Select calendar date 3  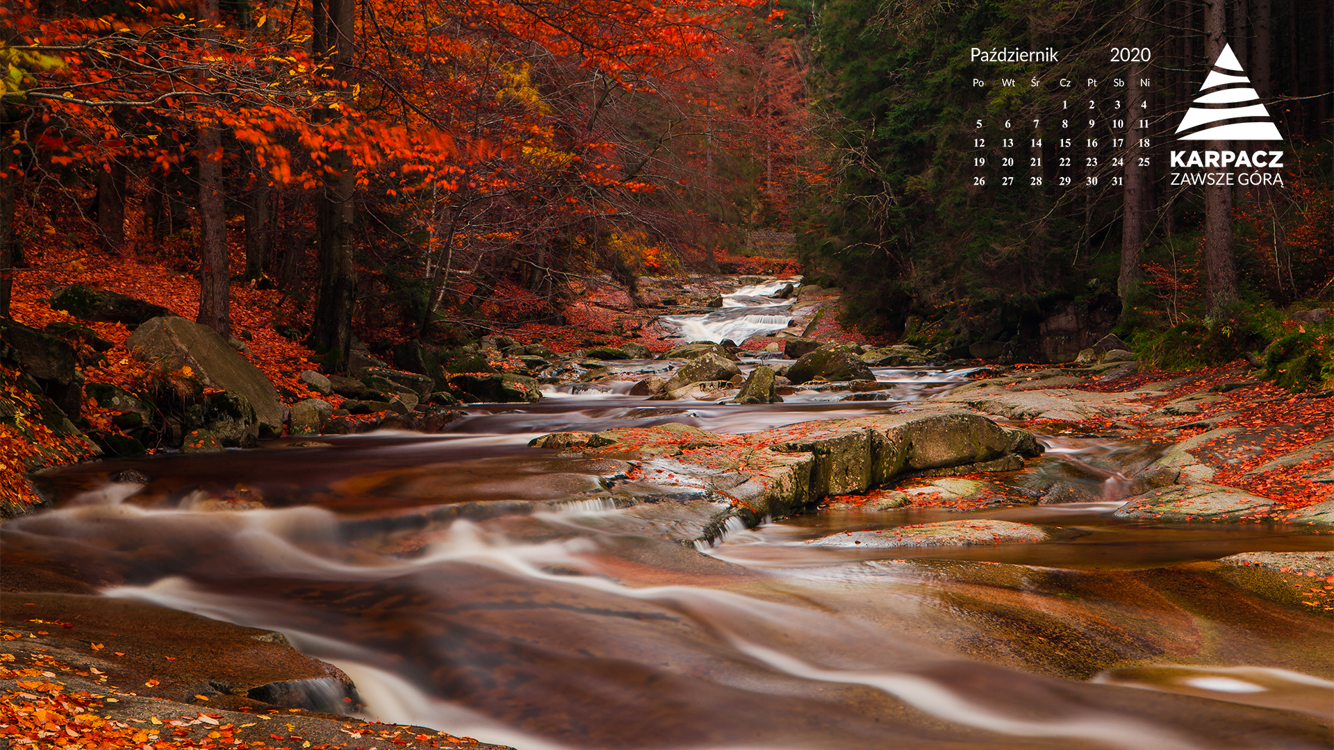pyautogui.click(x=1117, y=105)
